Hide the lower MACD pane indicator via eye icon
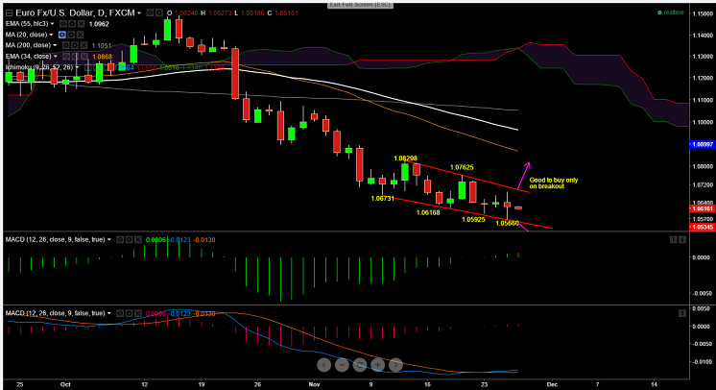The width and height of the screenshot is (716, 390). point(120,313)
